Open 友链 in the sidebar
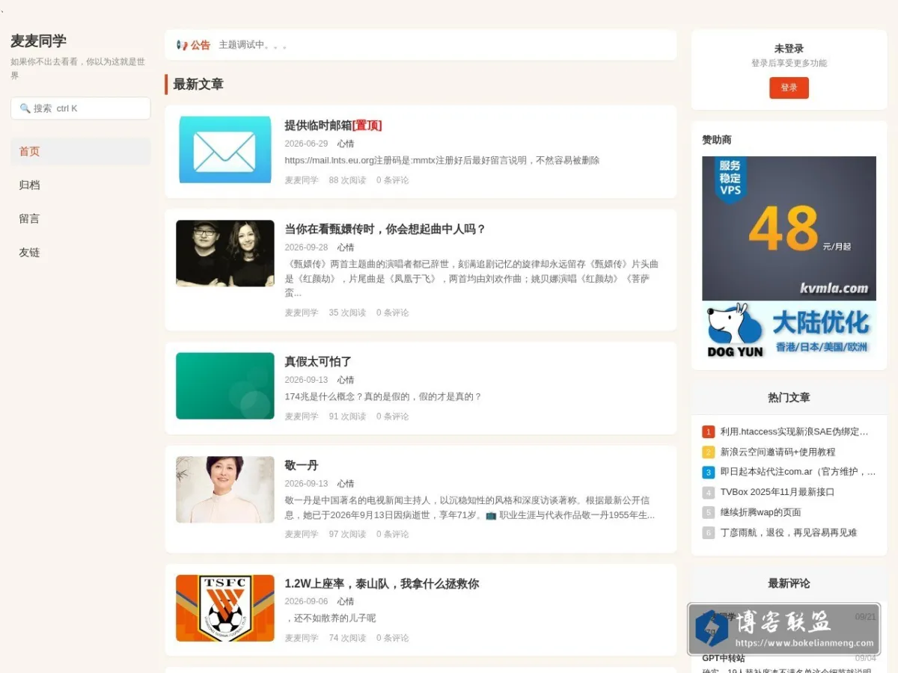This screenshot has width=898, height=673. [x=81, y=252]
